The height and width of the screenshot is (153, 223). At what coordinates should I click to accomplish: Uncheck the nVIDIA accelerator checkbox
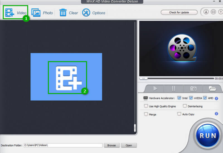tap(191, 98)
